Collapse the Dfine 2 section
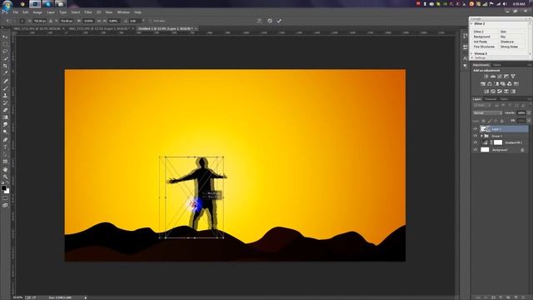The image size is (533, 300). tap(471, 24)
